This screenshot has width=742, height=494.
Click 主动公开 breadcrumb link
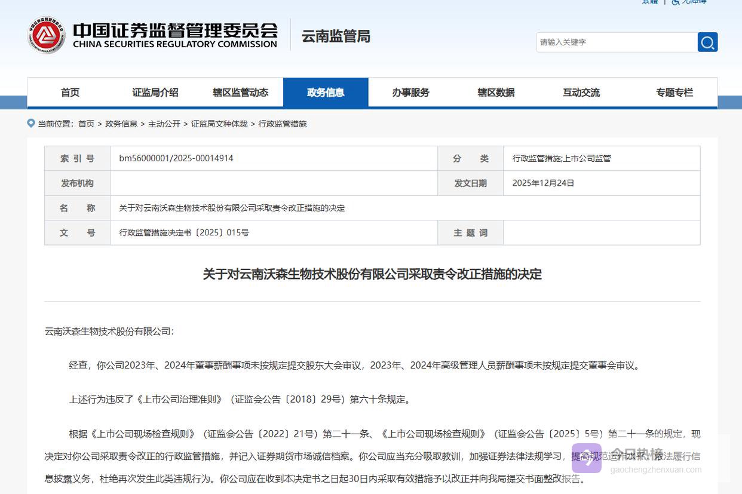(164, 124)
